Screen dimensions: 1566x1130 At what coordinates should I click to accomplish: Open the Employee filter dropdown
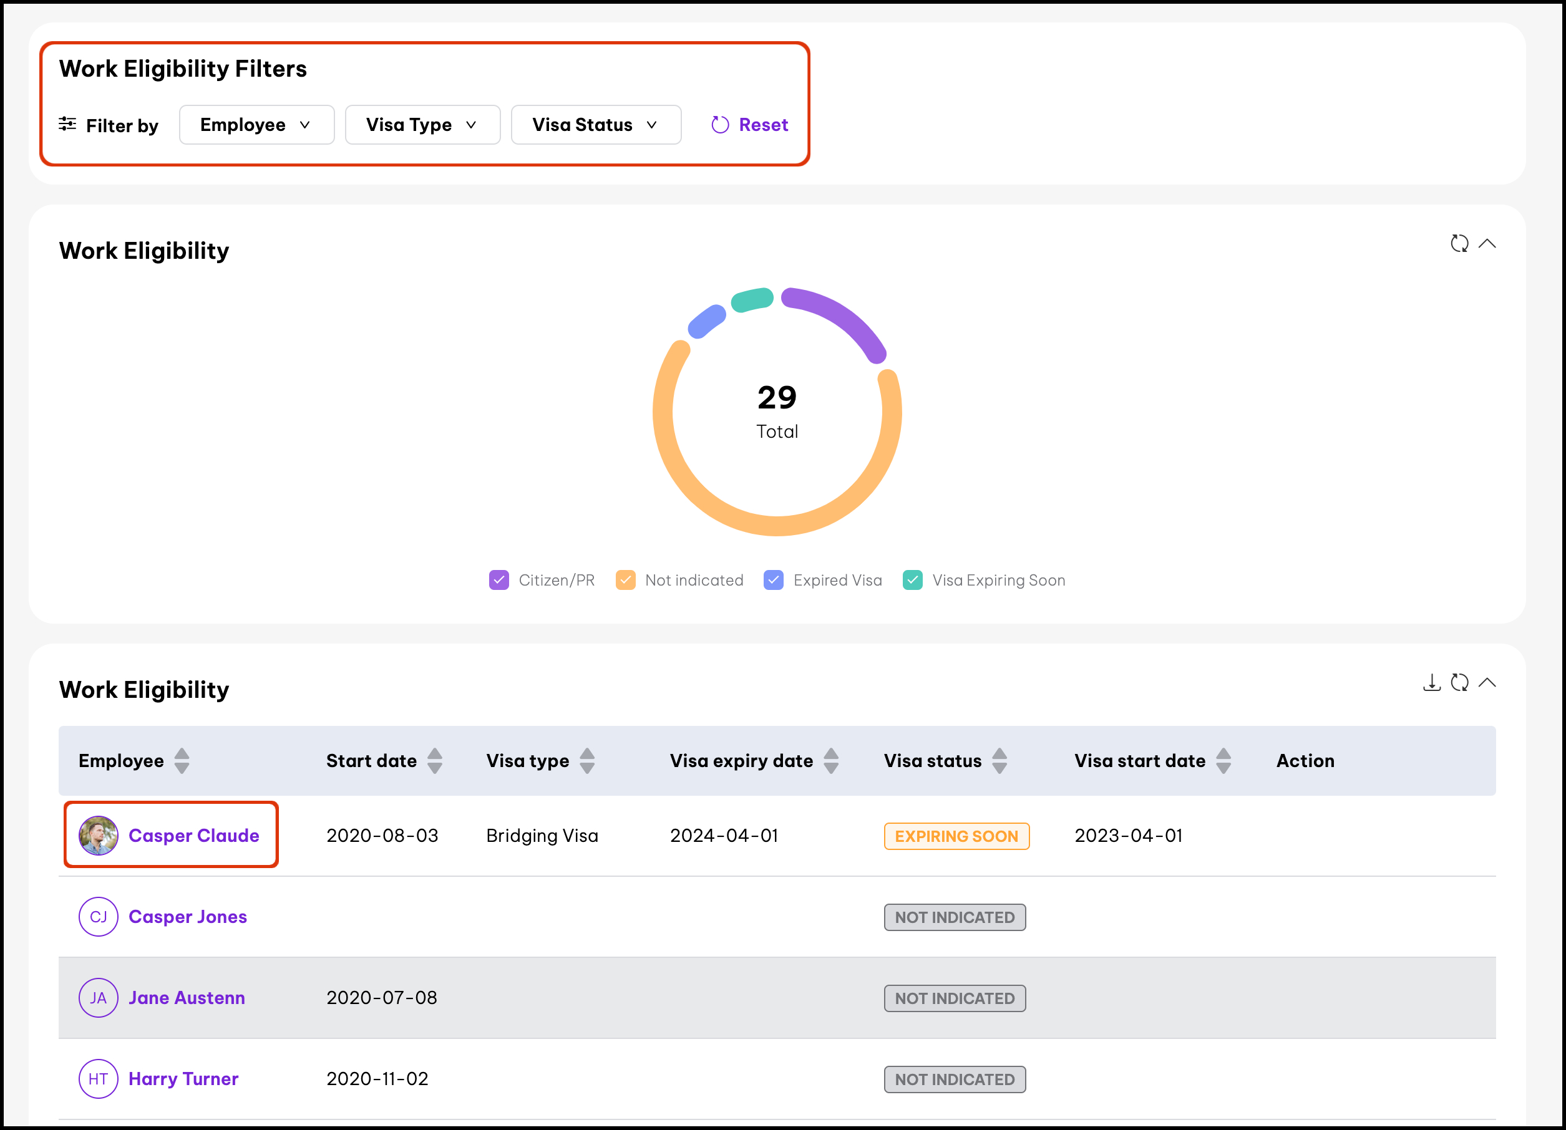(x=256, y=125)
